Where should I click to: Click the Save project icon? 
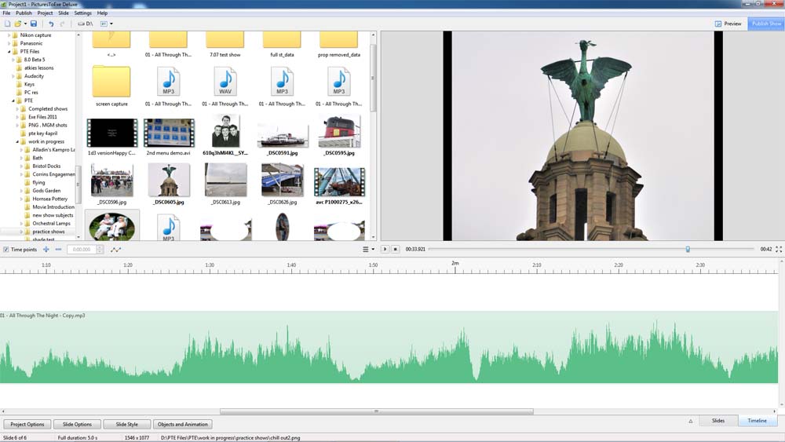(34, 24)
